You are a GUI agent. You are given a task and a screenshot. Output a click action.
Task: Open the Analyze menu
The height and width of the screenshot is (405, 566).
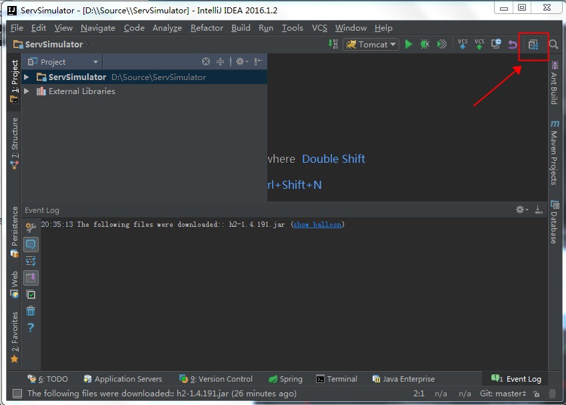167,28
